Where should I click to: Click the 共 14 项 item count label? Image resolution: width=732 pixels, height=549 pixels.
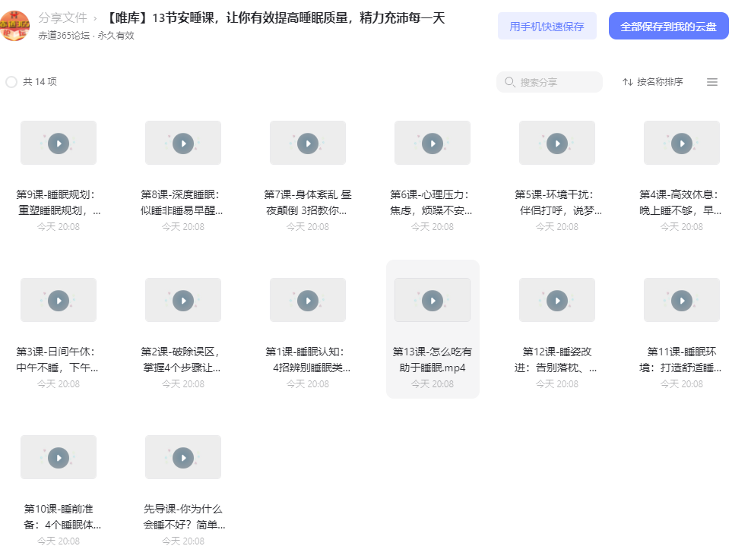pos(40,81)
